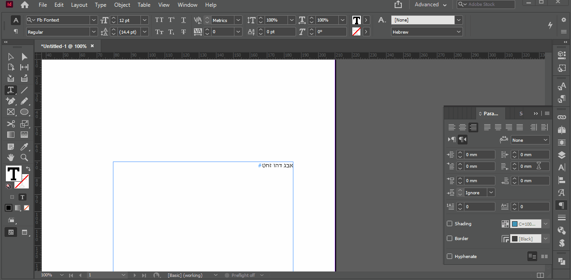571x280 pixels.
Task: Open the Fb Fontext font family dropdown
Action: (94, 20)
